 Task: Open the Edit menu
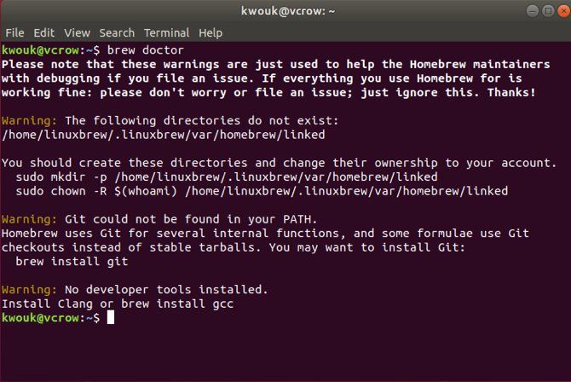click(44, 32)
